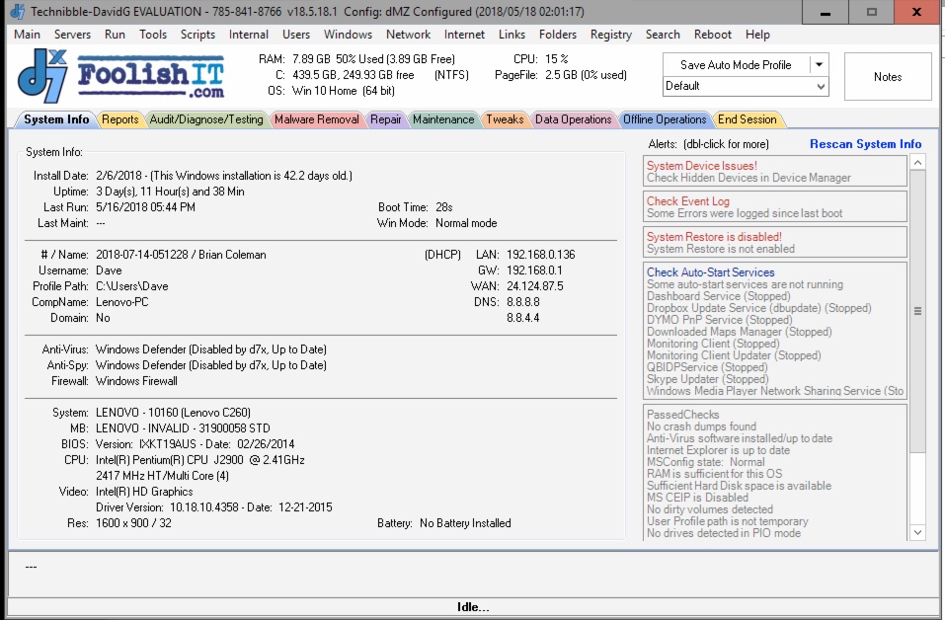Click the d7 FoolishIT.com logo

[x=120, y=77]
